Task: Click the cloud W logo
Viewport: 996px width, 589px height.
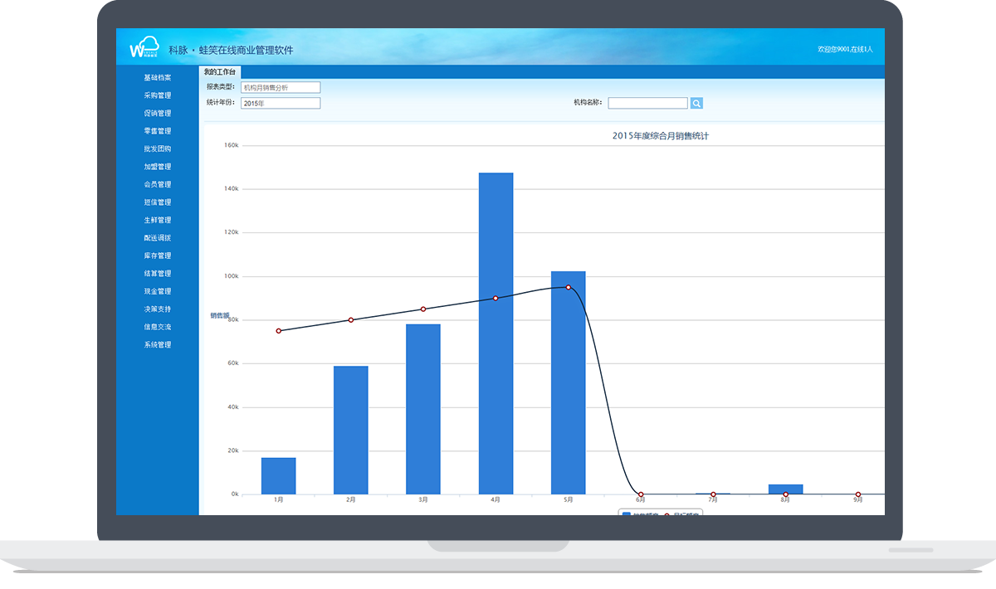Action: point(144,48)
